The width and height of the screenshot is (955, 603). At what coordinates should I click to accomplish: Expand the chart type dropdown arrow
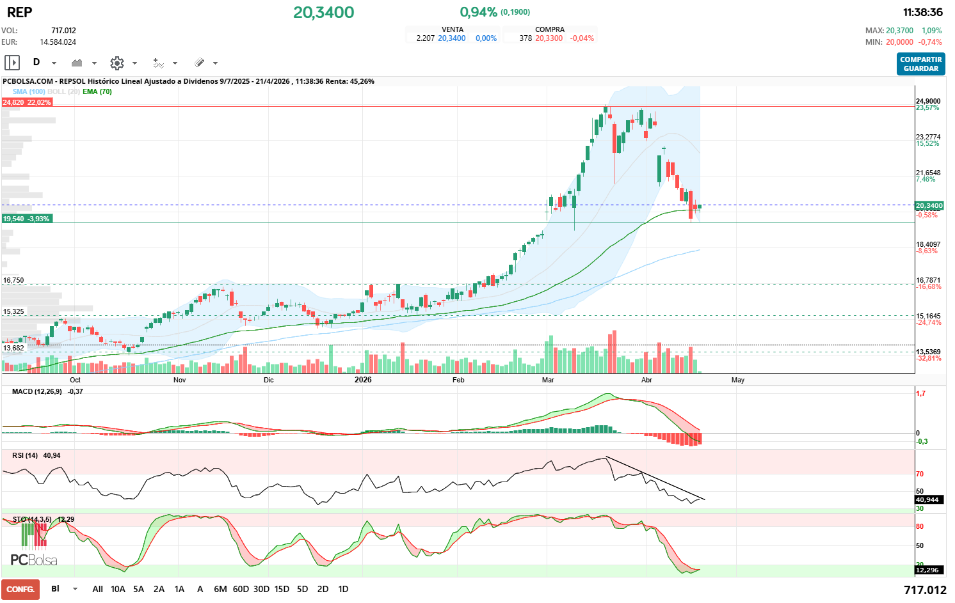pos(94,63)
